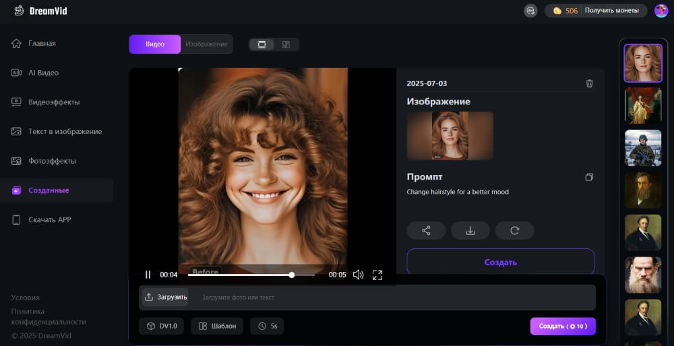Open the DreamVid logo home link
674x346 pixels.
click(x=40, y=11)
